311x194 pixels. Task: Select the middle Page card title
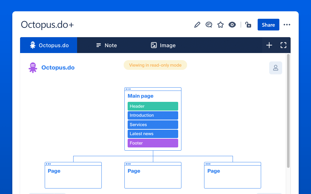point(134,171)
